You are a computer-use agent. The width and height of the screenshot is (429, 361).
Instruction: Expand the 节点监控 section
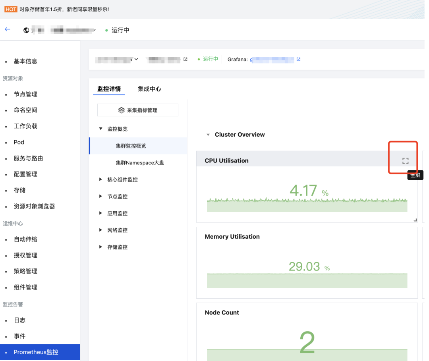(x=100, y=196)
